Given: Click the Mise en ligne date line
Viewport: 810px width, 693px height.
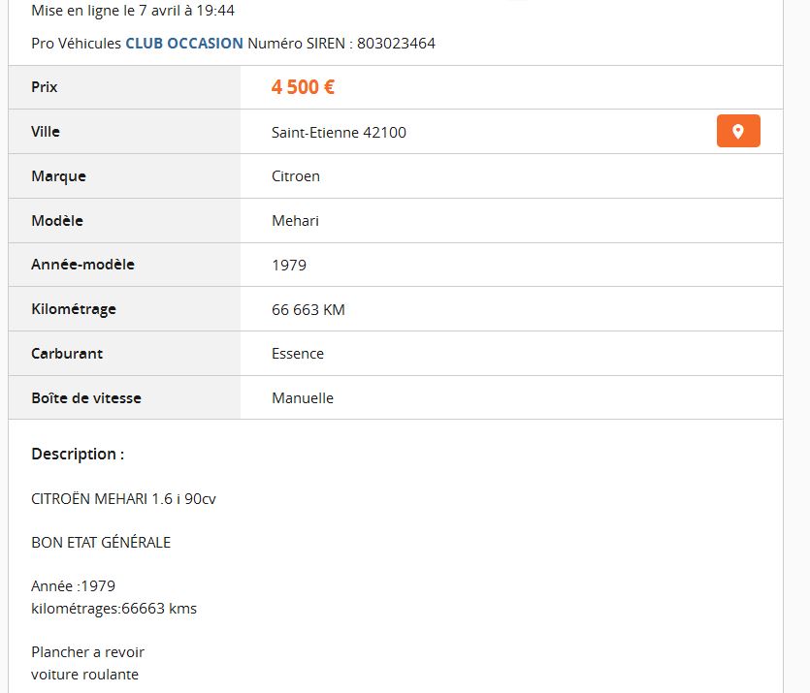Looking at the screenshot, I should point(133,11).
